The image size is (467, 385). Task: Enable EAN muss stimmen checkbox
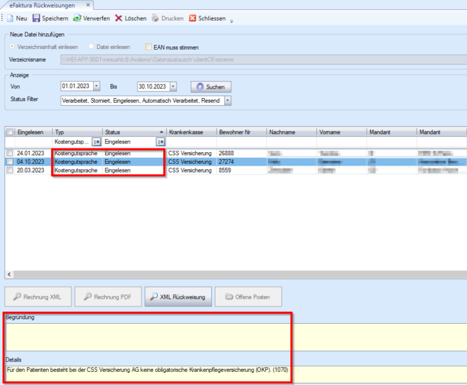point(148,47)
